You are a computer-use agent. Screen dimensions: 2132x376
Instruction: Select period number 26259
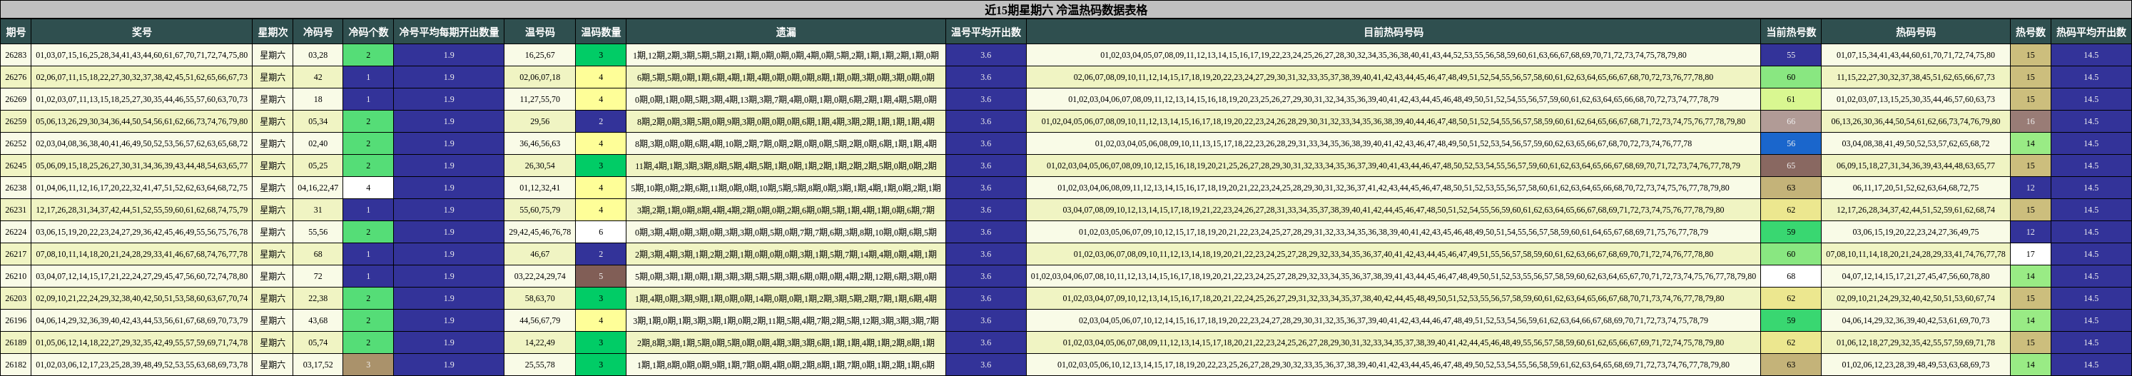click(x=16, y=122)
